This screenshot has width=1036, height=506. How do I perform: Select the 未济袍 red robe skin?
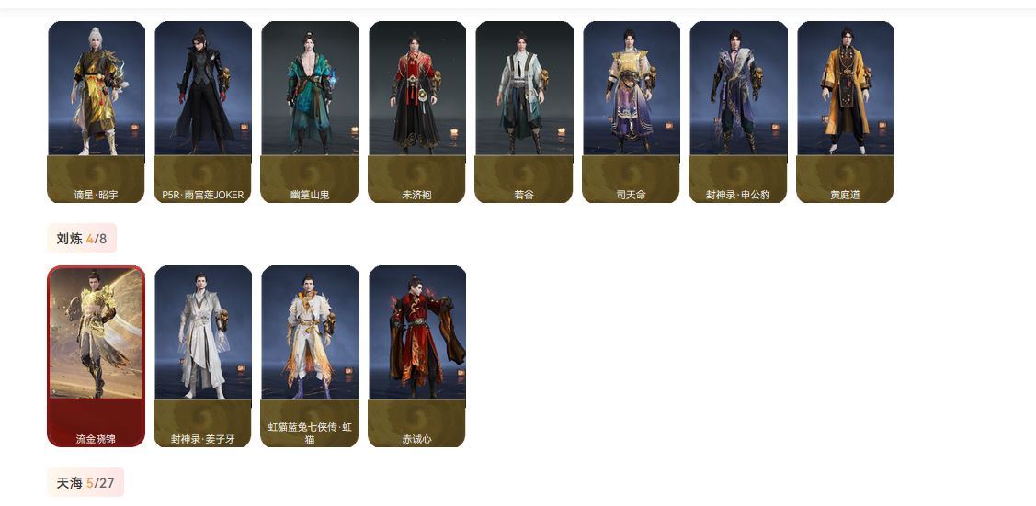[417, 112]
